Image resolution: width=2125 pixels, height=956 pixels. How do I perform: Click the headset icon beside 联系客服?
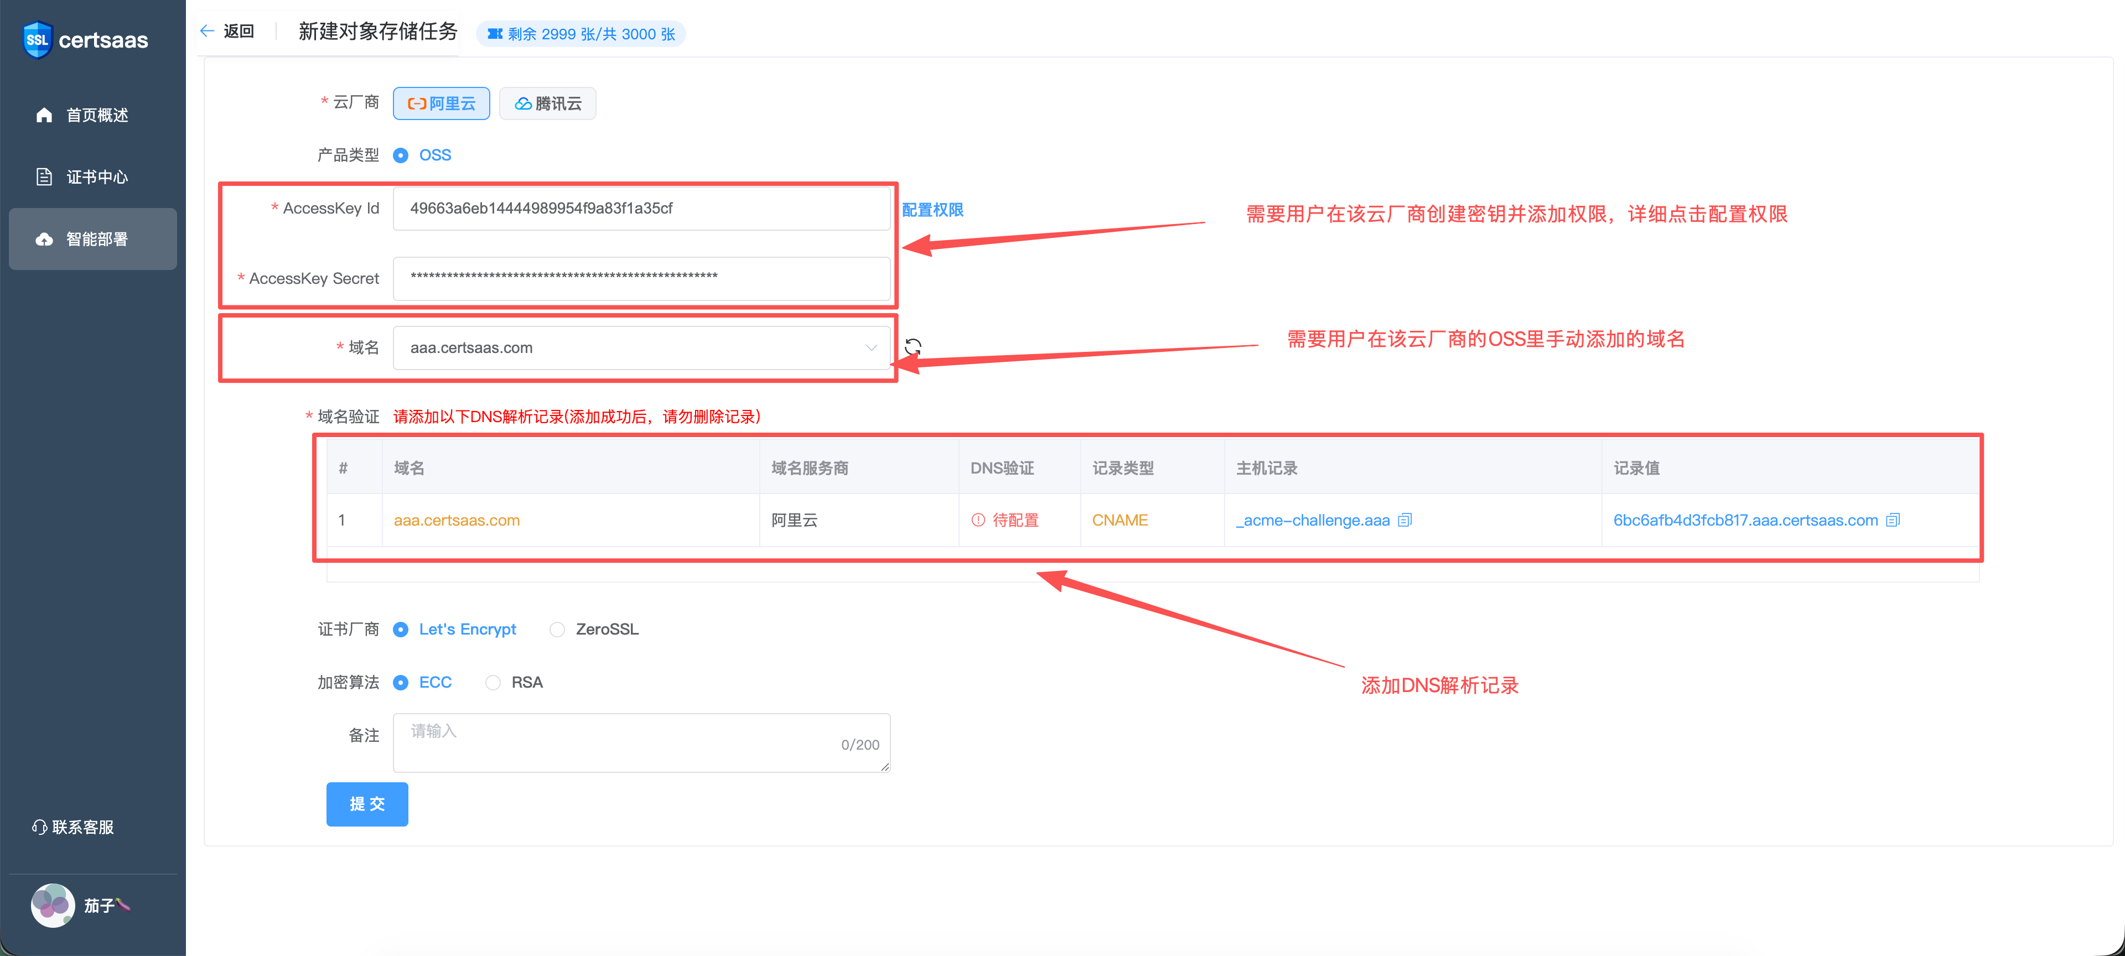pos(39,827)
